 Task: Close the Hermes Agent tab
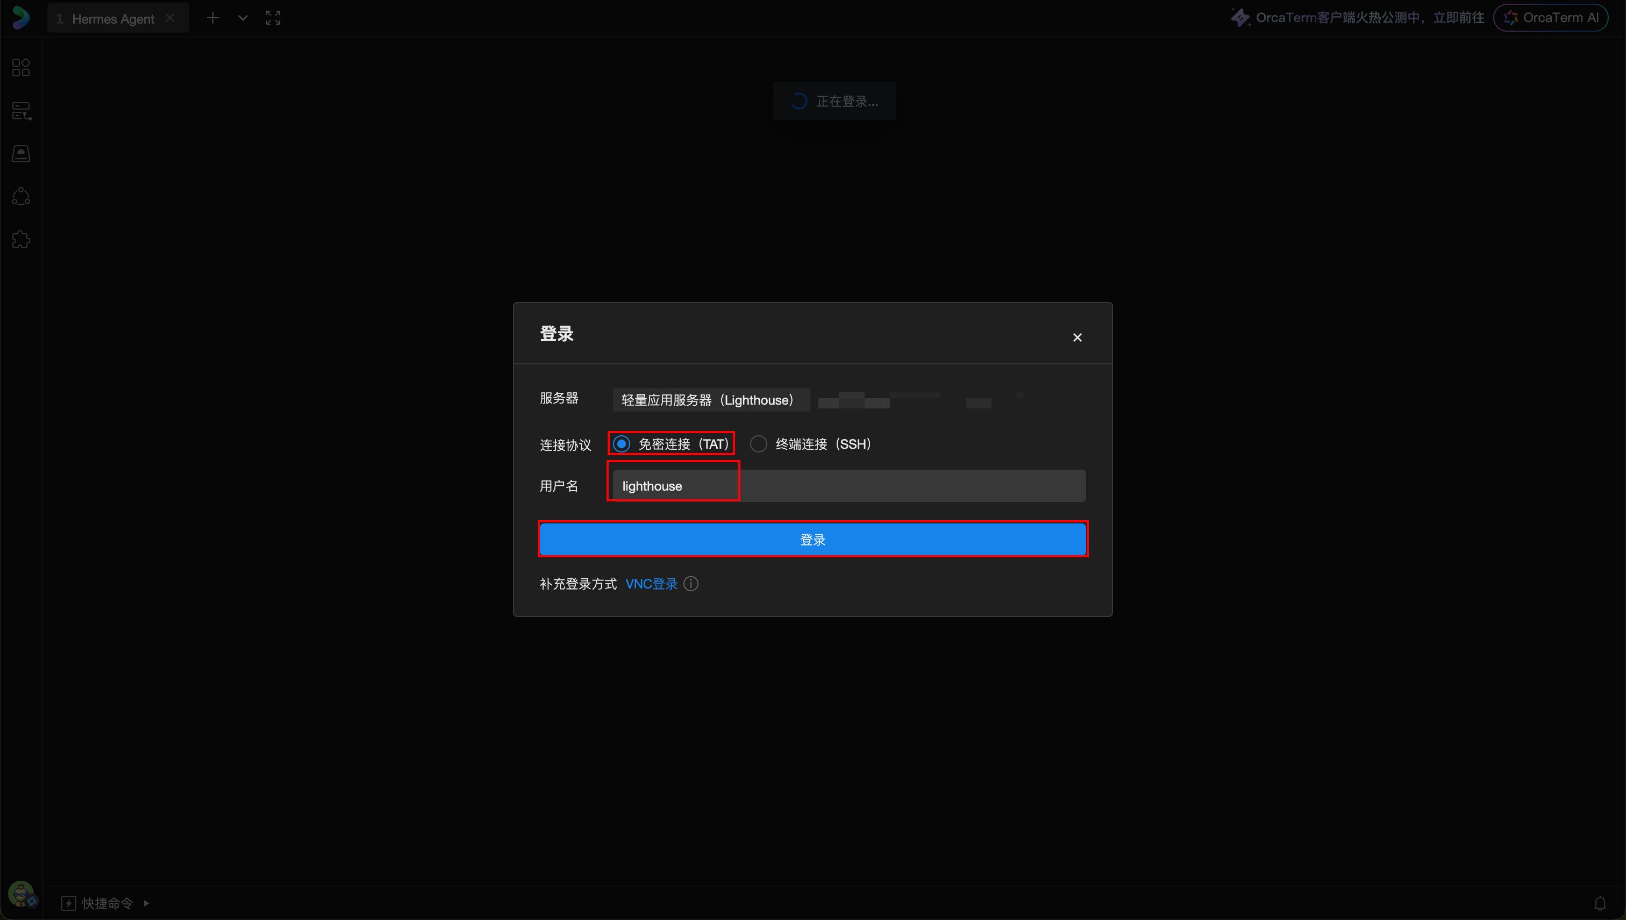tap(169, 17)
